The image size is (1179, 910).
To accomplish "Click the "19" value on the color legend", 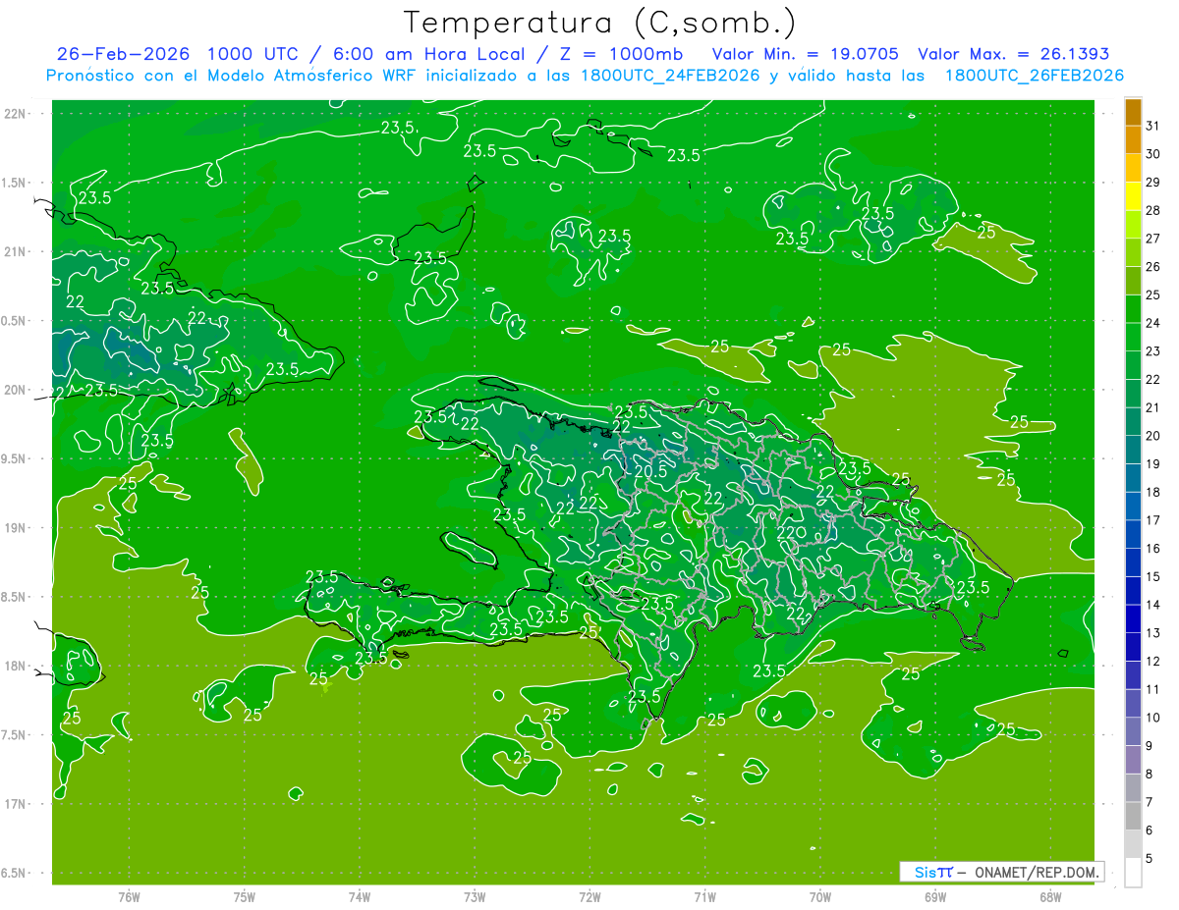I will (x=1153, y=463).
